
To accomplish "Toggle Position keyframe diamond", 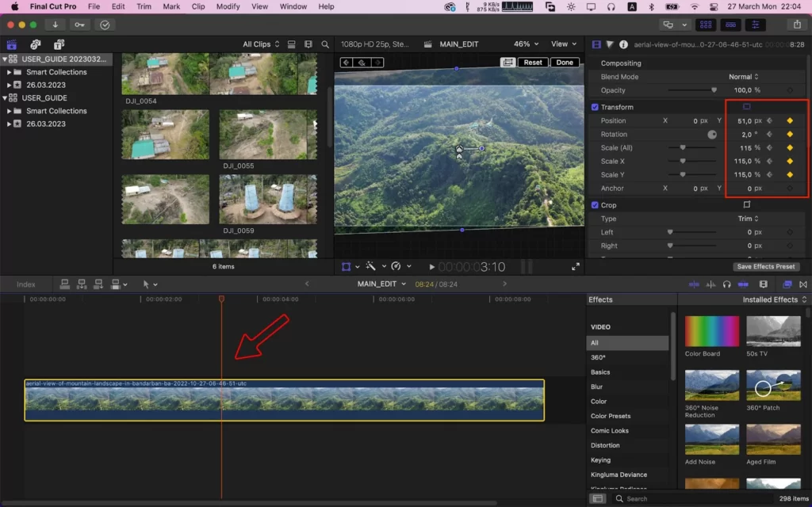I will [790, 120].
